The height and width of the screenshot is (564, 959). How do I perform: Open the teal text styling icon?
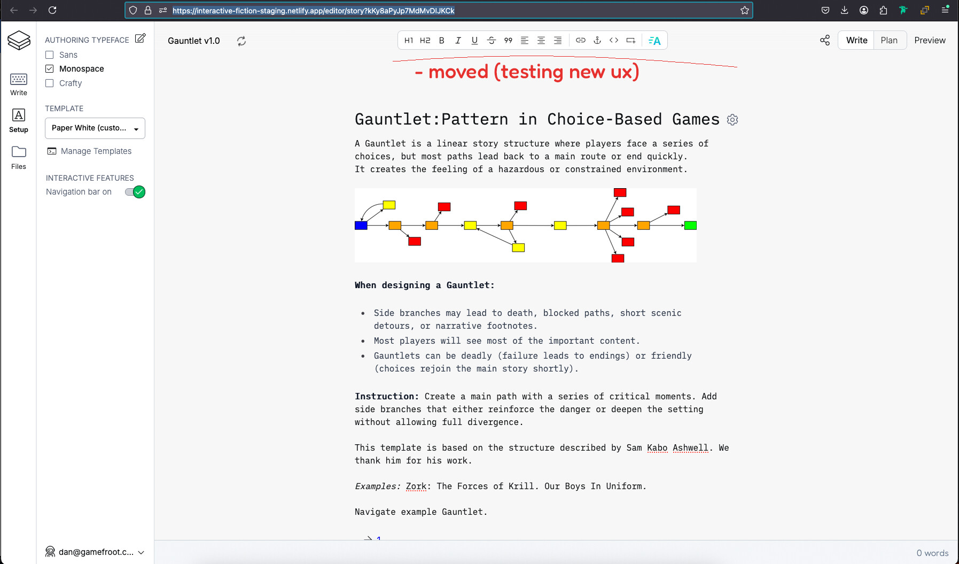[x=654, y=41]
